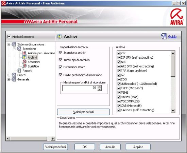The height and width of the screenshot is (153, 187).
Task: Expand the Generale tree node
Action: tap(9, 79)
